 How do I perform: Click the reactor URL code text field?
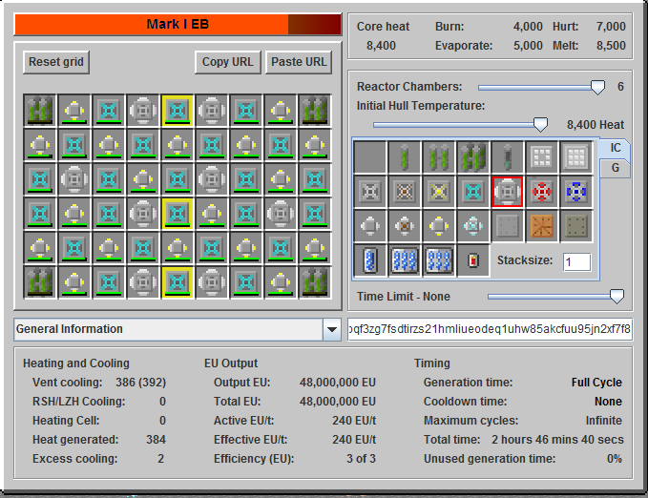(x=490, y=329)
